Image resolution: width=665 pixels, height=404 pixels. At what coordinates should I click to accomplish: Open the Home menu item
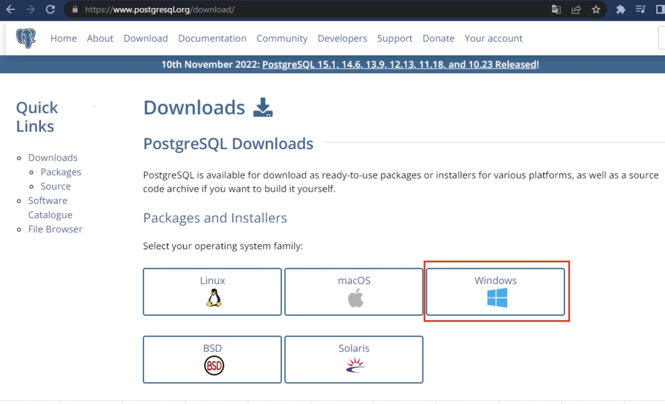point(63,38)
